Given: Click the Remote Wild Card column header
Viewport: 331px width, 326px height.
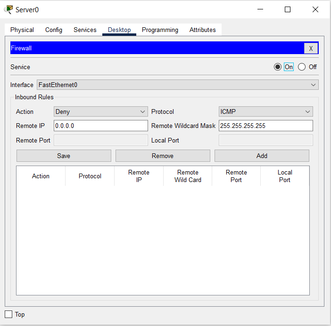Looking at the screenshot, I should click(x=188, y=176).
